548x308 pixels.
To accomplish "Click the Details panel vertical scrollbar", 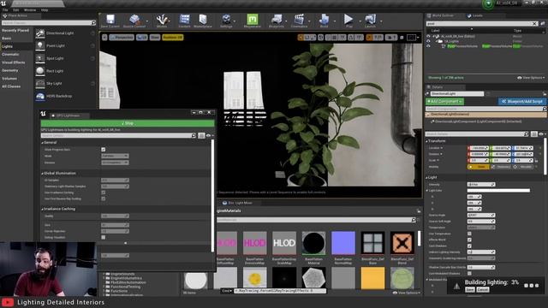I will pyautogui.click(x=545, y=157).
